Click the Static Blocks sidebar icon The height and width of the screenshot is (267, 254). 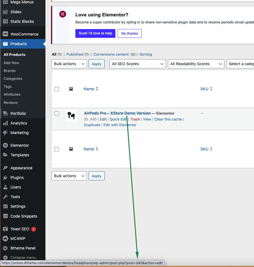(x=5, y=21)
